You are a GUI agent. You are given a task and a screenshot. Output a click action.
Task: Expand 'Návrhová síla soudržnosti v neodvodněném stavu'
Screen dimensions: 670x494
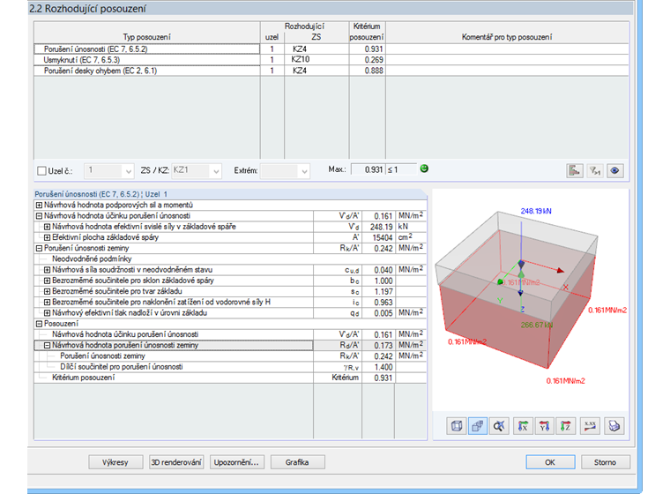point(47,270)
